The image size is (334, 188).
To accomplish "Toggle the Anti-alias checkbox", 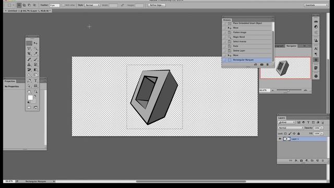I will click(x=63, y=5).
